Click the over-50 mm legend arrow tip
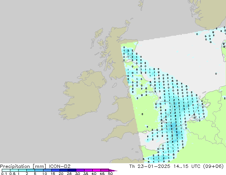 (113, 170)
